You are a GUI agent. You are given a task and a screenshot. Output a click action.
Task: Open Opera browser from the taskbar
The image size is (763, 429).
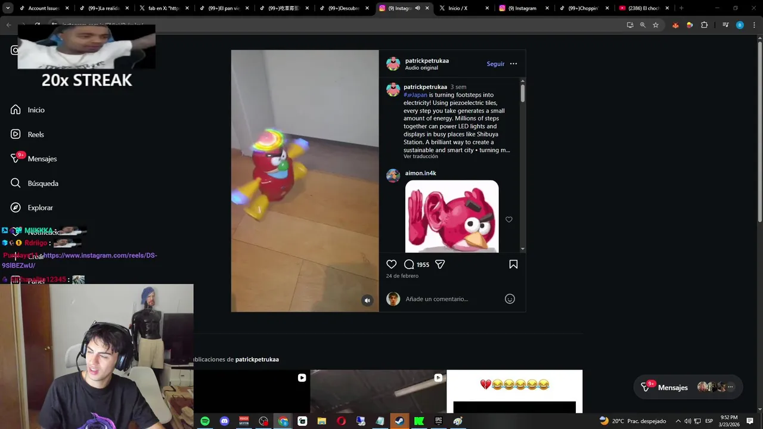point(341,421)
